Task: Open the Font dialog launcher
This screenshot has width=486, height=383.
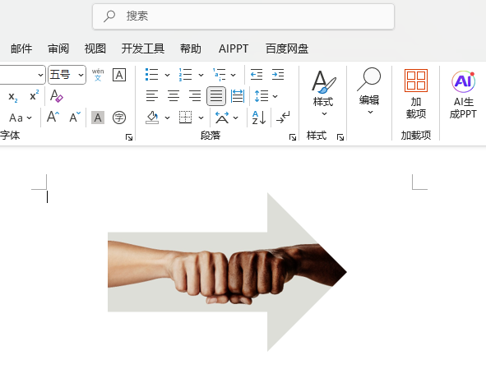Action: (x=129, y=137)
